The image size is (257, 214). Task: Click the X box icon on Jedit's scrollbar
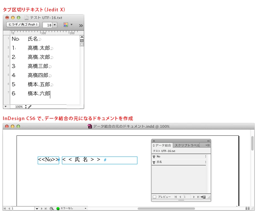(x=82, y=44)
